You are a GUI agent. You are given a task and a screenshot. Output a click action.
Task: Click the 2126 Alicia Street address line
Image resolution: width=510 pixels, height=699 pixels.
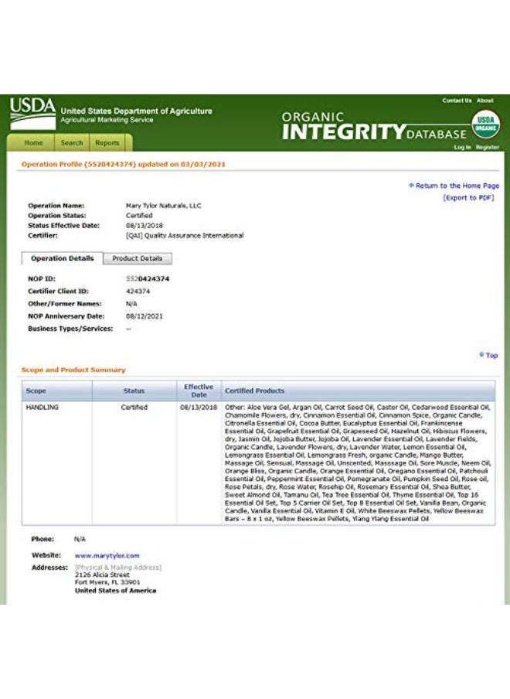[x=102, y=575]
